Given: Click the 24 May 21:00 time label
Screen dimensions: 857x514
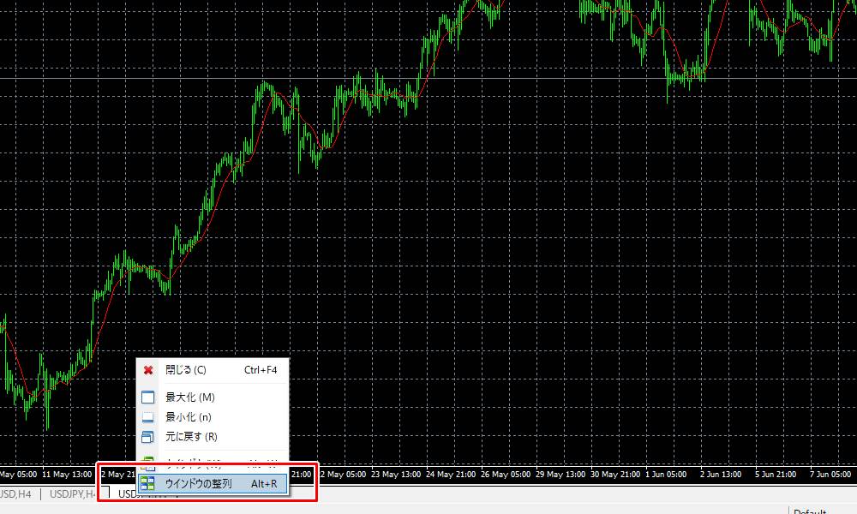Looking at the screenshot, I should click(x=452, y=474).
